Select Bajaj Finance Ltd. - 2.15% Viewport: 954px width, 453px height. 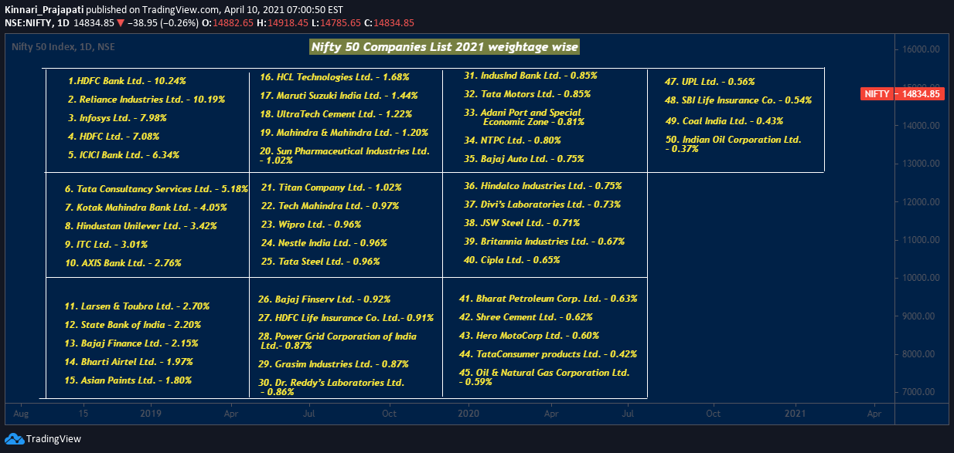(x=131, y=343)
